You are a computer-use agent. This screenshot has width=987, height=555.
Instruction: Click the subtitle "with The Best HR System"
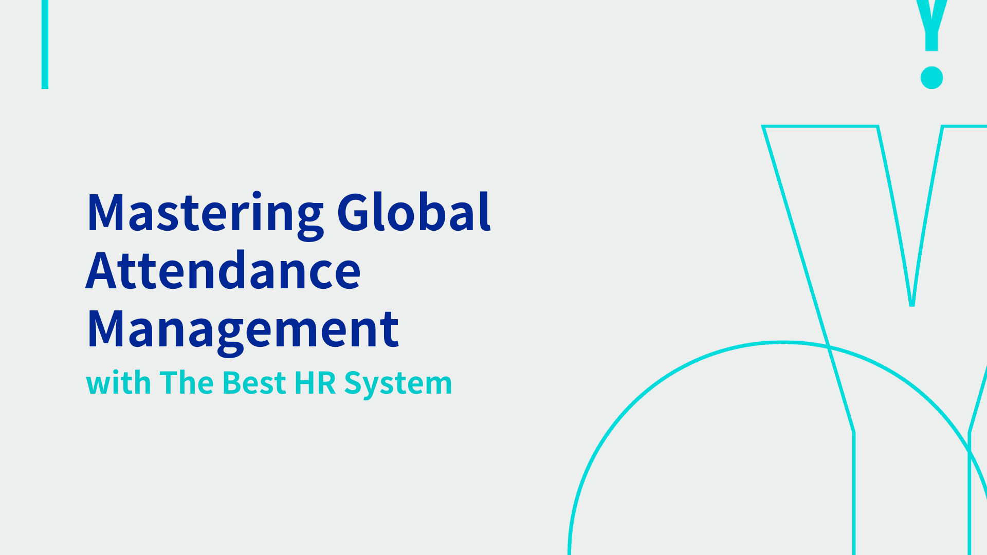pyautogui.click(x=269, y=383)
